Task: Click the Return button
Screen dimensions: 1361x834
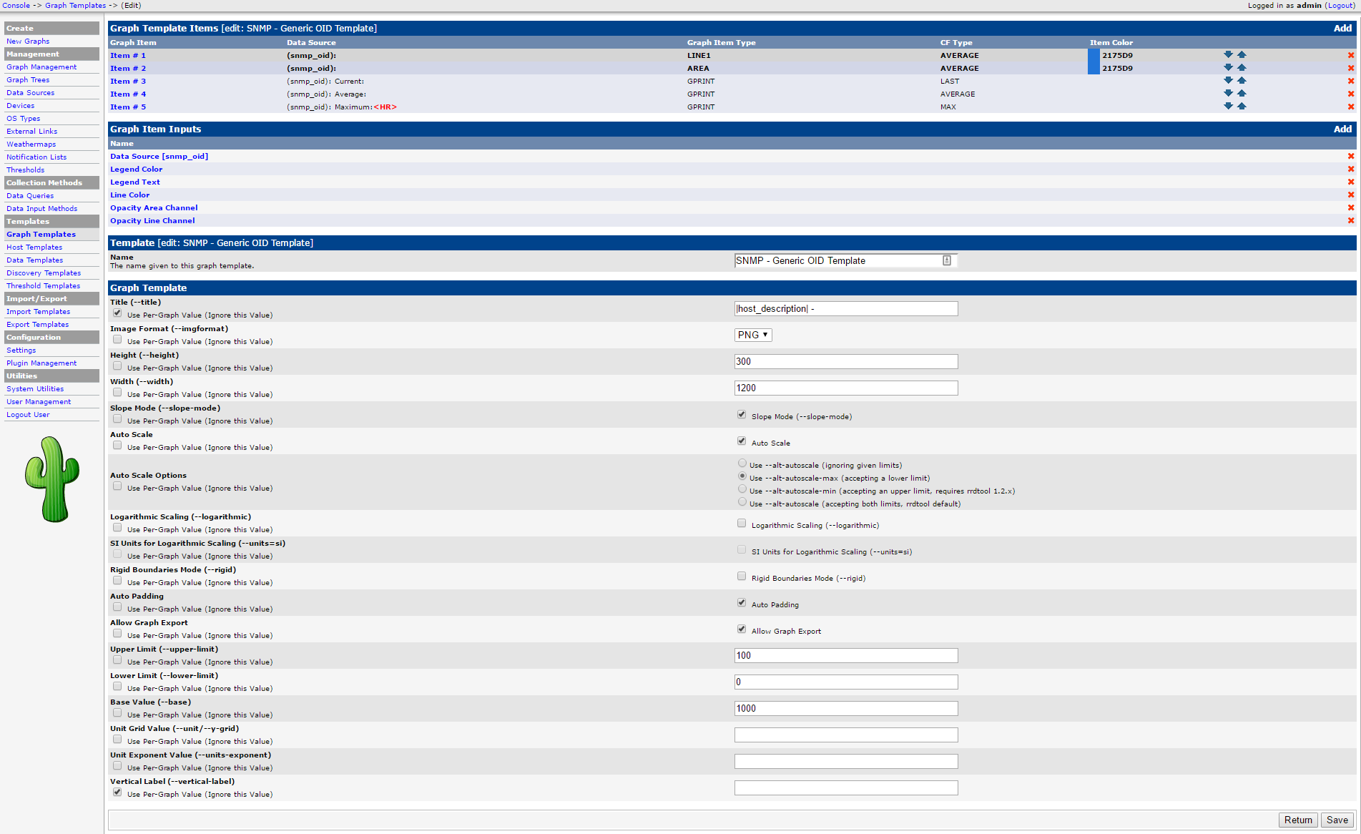Action: pos(1298,820)
